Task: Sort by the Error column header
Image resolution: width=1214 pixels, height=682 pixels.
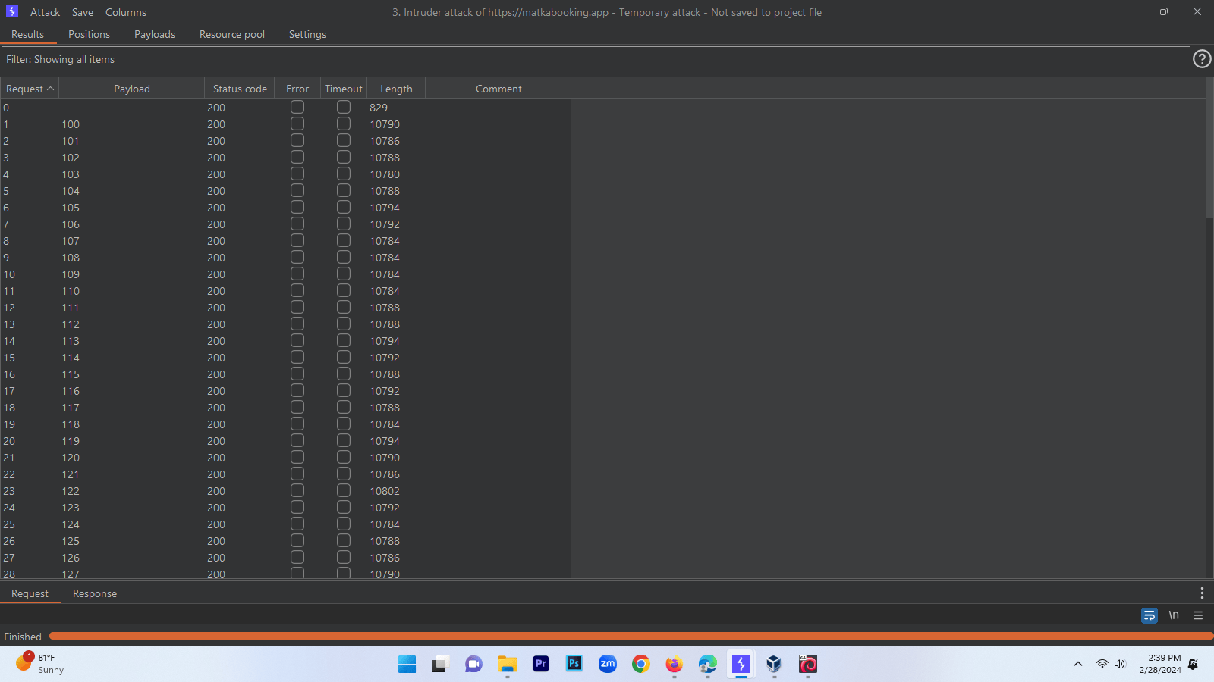Action: [297, 89]
